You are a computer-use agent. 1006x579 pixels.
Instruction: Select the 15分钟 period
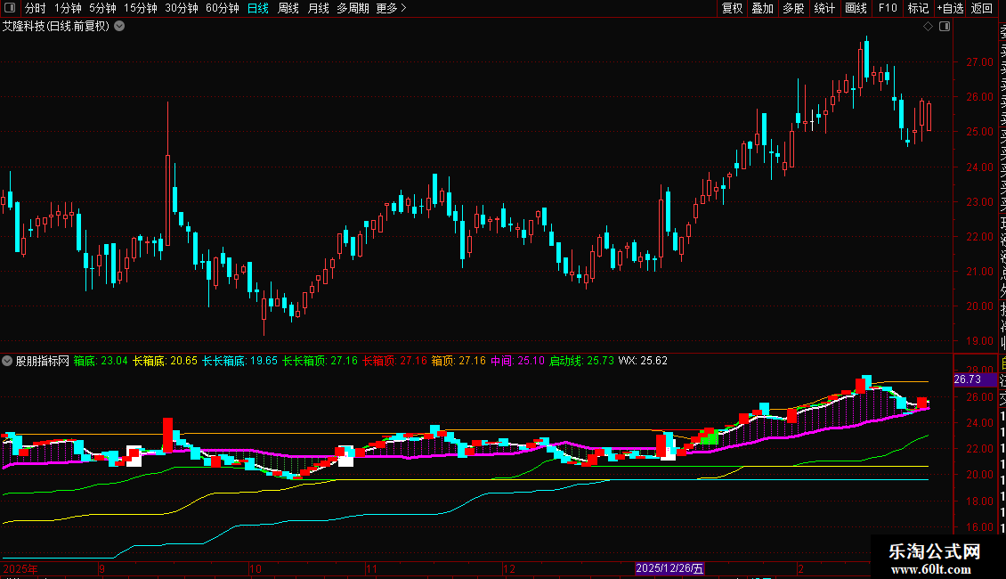pyautogui.click(x=141, y=8)
